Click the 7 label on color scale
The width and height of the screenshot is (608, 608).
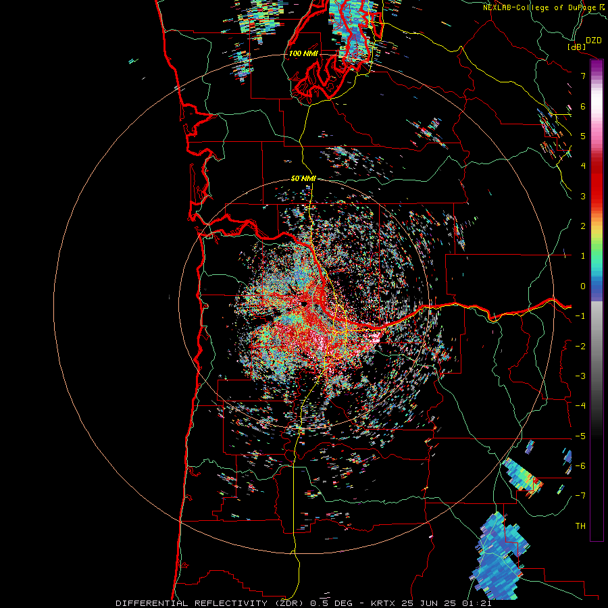pyautogui.click(x=583, y=76)
